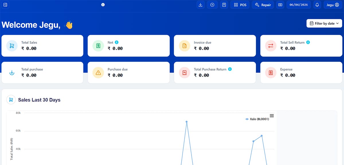
Task: Toggle the Xalo (BL0001) legend series
Action: pyautogui.click(x=257, y=119)
